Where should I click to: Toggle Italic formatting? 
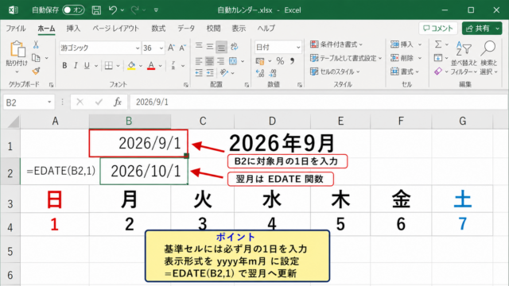tap(76, 66)
